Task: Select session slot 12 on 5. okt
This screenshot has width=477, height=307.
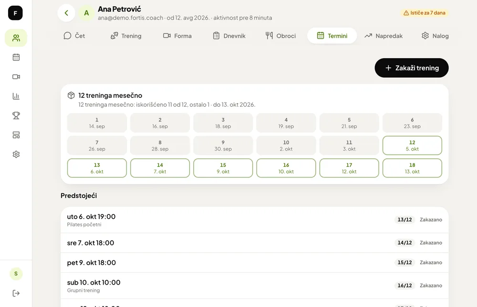Action: pos(412,145)
